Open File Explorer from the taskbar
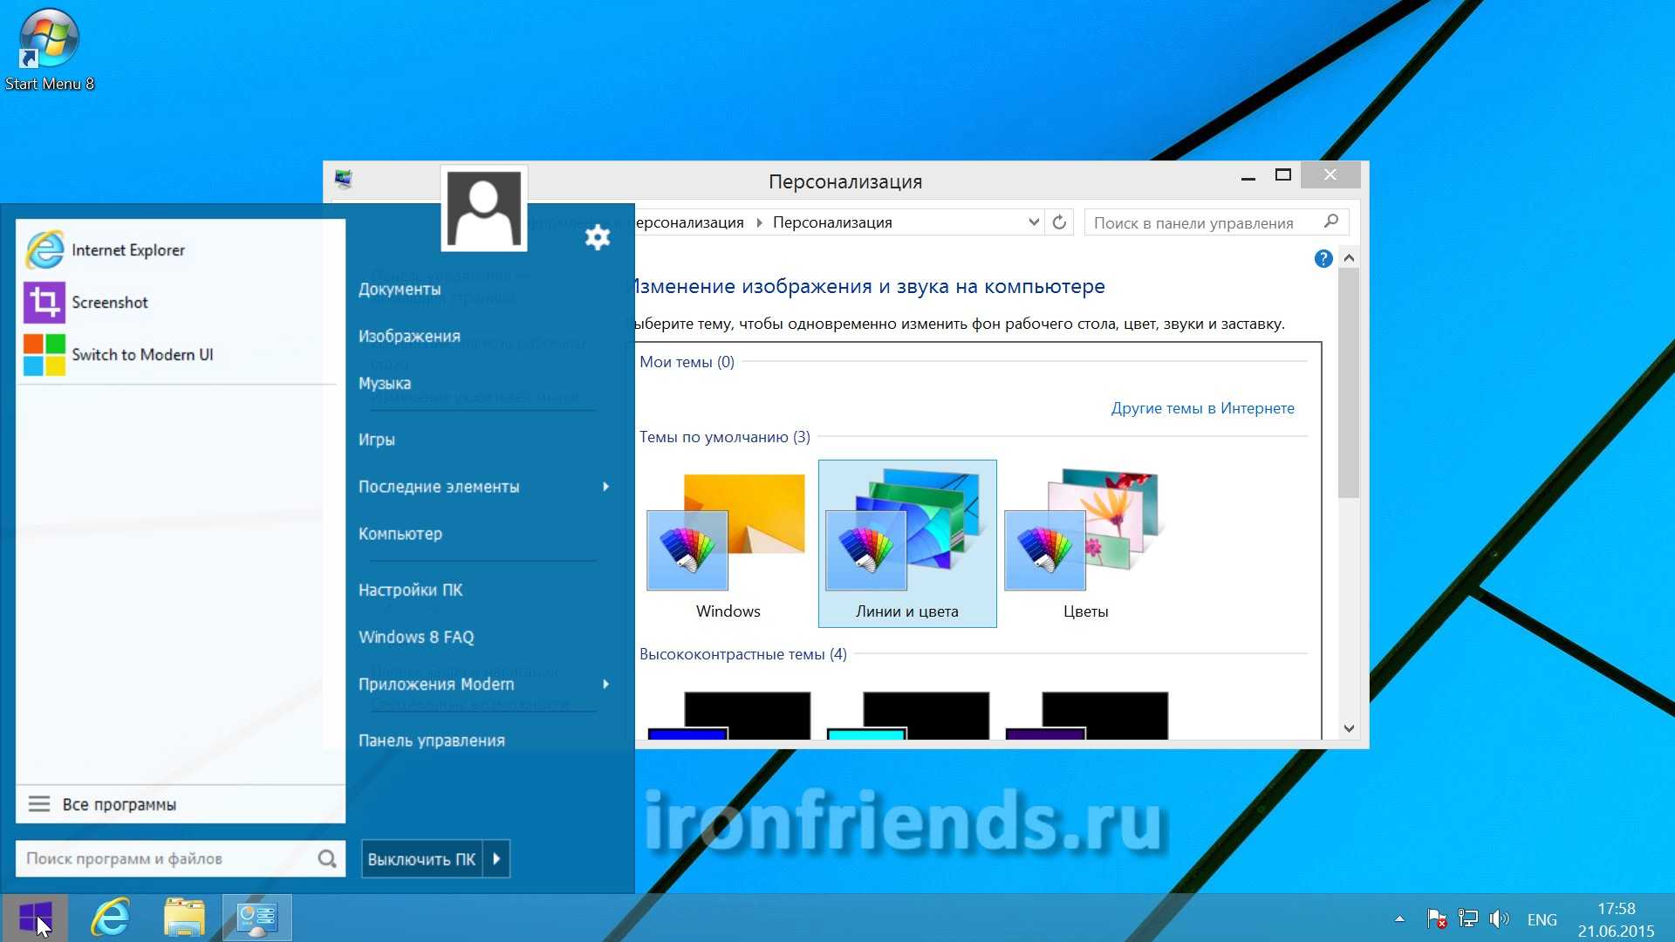 [x=184, y=918]
